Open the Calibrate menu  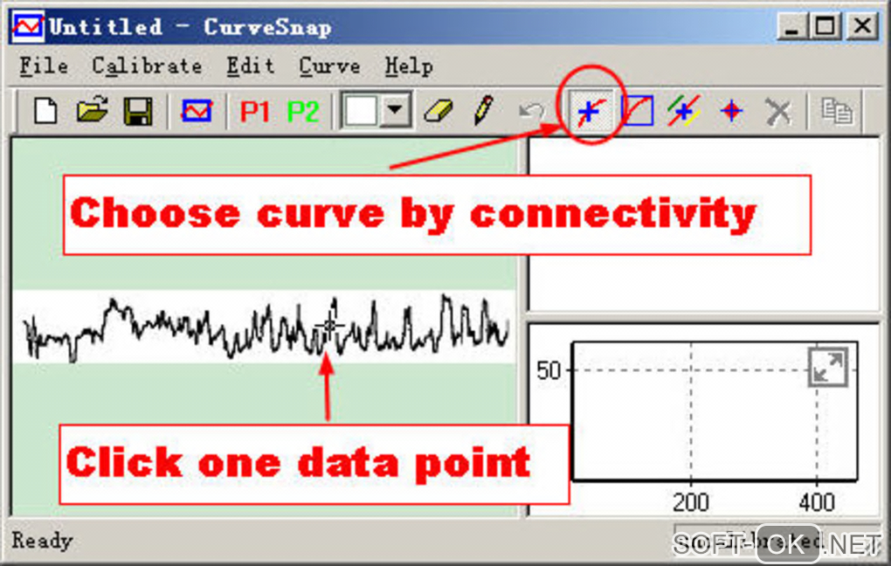coord(147,66)
